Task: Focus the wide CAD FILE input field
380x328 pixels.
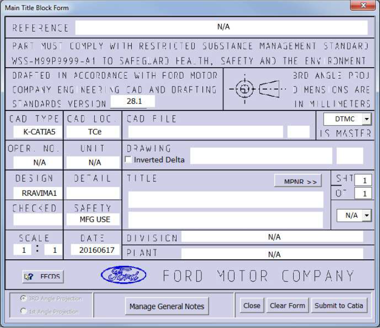Action: click(206, 132)
